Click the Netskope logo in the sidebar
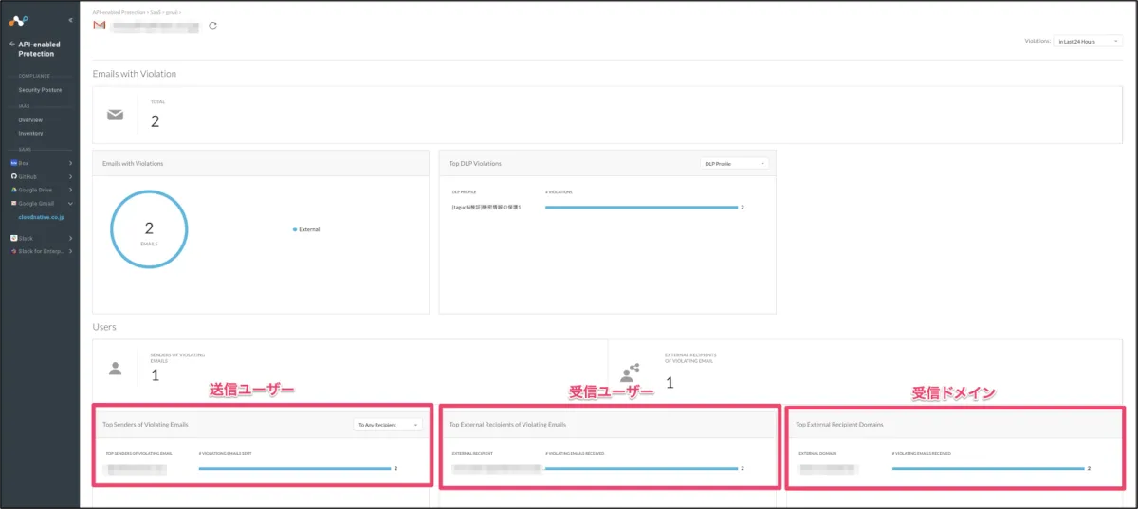 pyautogui.click(x=18, y=20)
